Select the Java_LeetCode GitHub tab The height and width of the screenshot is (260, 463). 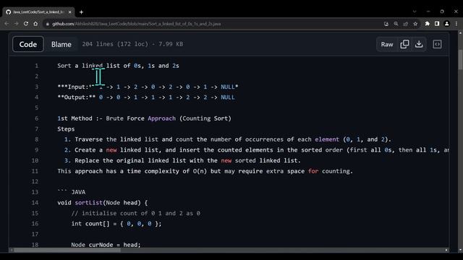tap(38, 12)
